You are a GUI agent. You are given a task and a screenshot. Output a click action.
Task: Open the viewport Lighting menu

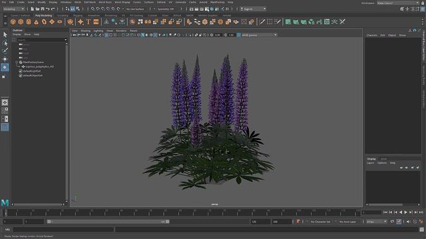click(x=99, y=31)
